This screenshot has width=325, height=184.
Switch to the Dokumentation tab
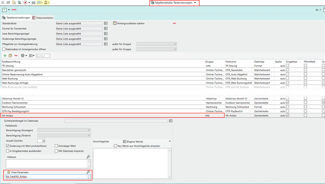pos(43,18)
